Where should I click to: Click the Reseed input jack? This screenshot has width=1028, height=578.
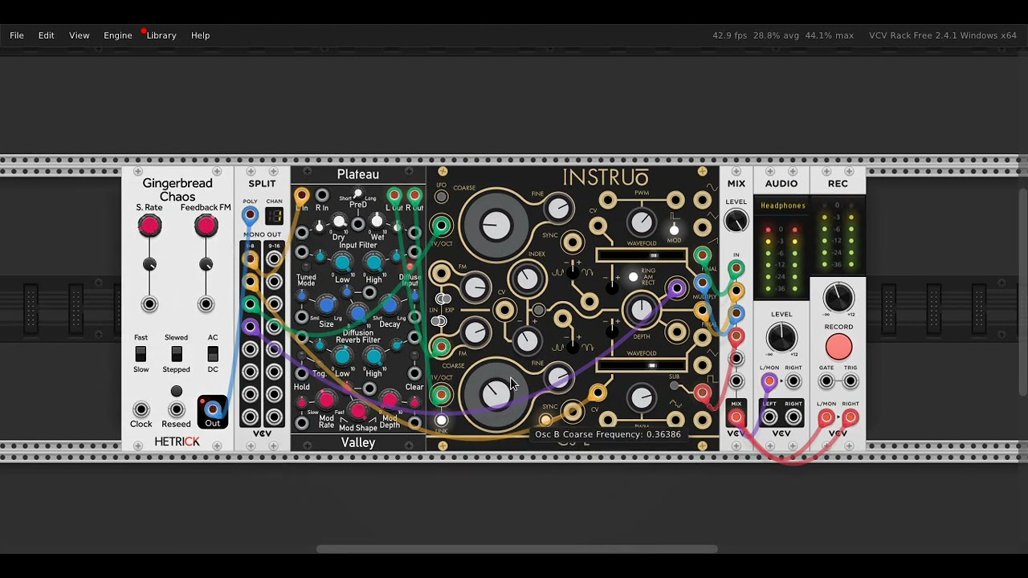(177, 409)
